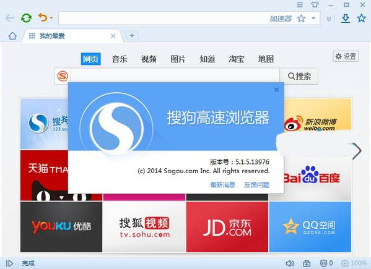Open the 搜狐视频 tile
371x269 pixels.
[144, 227]
